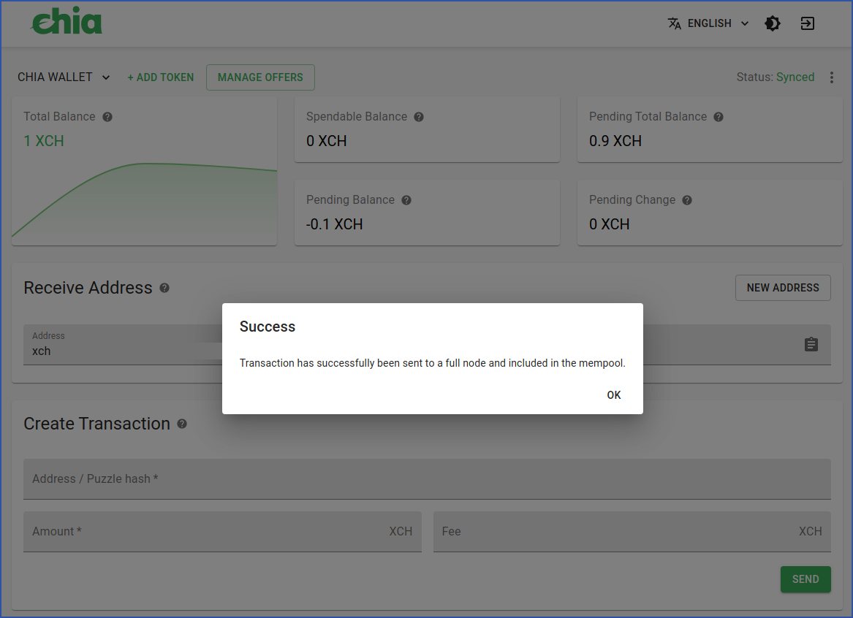Click the log out icon
853x618 pixels.
tap(807, 23)
